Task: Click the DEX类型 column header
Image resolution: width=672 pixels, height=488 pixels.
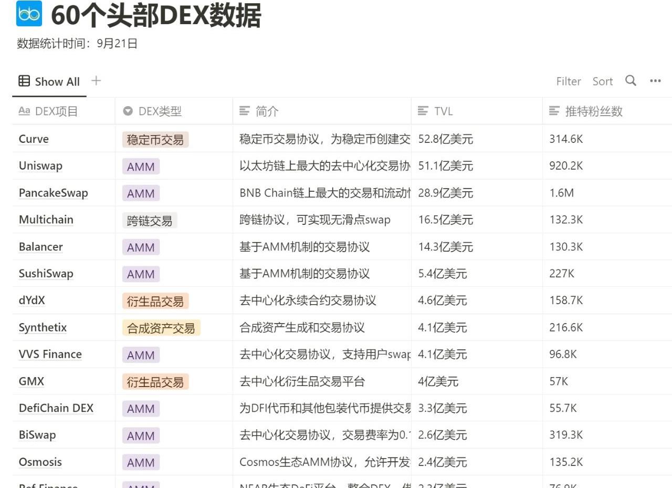Action: click(174, 111)
